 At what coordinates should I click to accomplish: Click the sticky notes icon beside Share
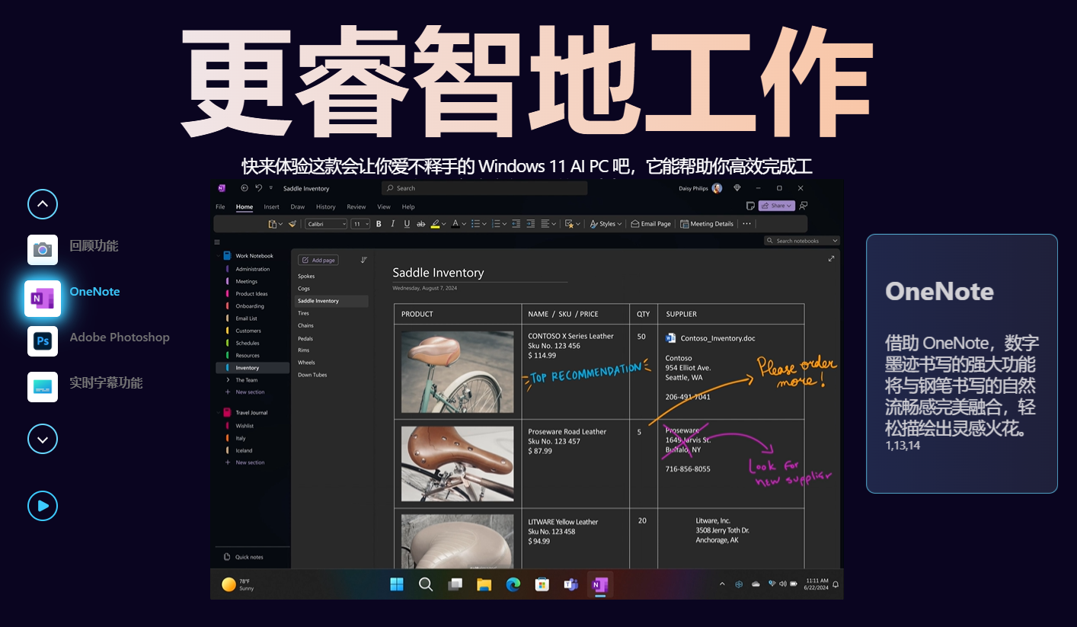click(x=750, y=206)
